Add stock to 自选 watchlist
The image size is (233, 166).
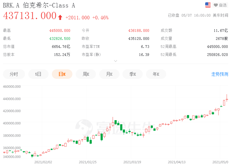pyautogui.click(x=220, y=5)
